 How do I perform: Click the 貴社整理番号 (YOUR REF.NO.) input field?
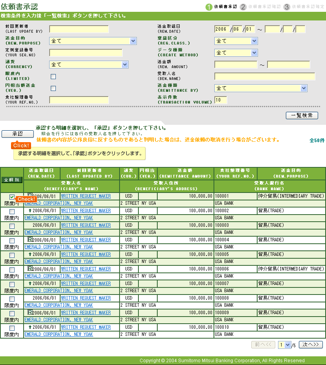(79, 100)
